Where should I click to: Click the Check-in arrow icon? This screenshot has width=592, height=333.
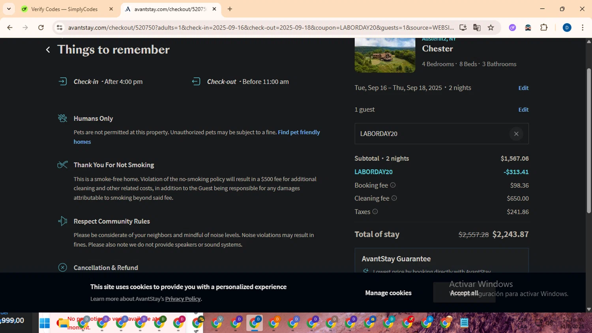point(62,82)
